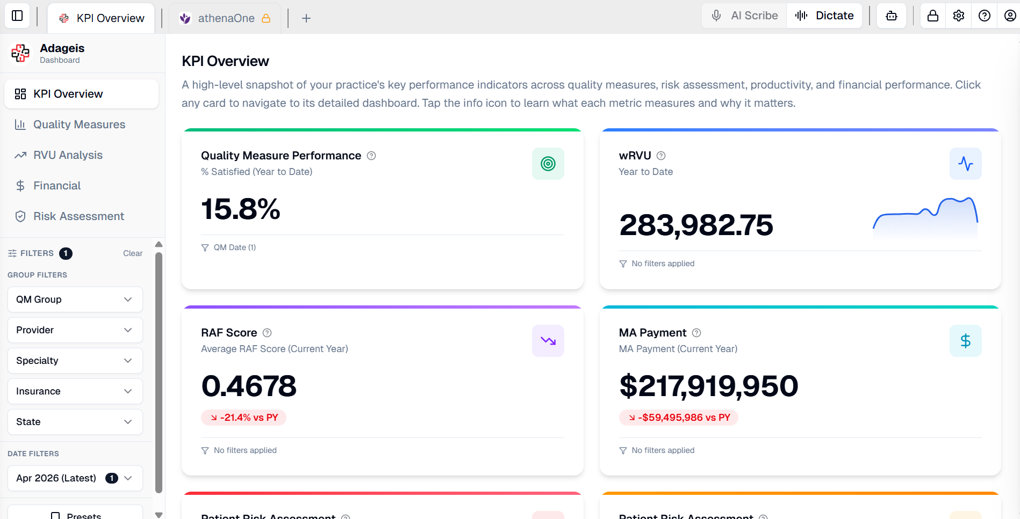Click the 15.8% value
The image size is (1020, 519).
pos(241,209)
